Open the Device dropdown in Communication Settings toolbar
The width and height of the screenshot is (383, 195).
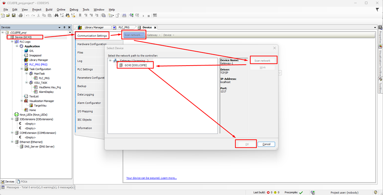pyautogui.click(x=169, y=35)
